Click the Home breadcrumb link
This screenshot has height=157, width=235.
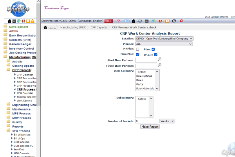[50, 28]
